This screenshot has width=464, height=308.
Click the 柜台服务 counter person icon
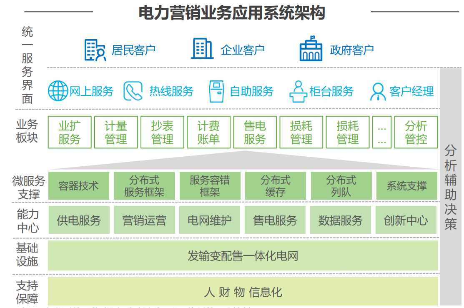click(298, 91)
